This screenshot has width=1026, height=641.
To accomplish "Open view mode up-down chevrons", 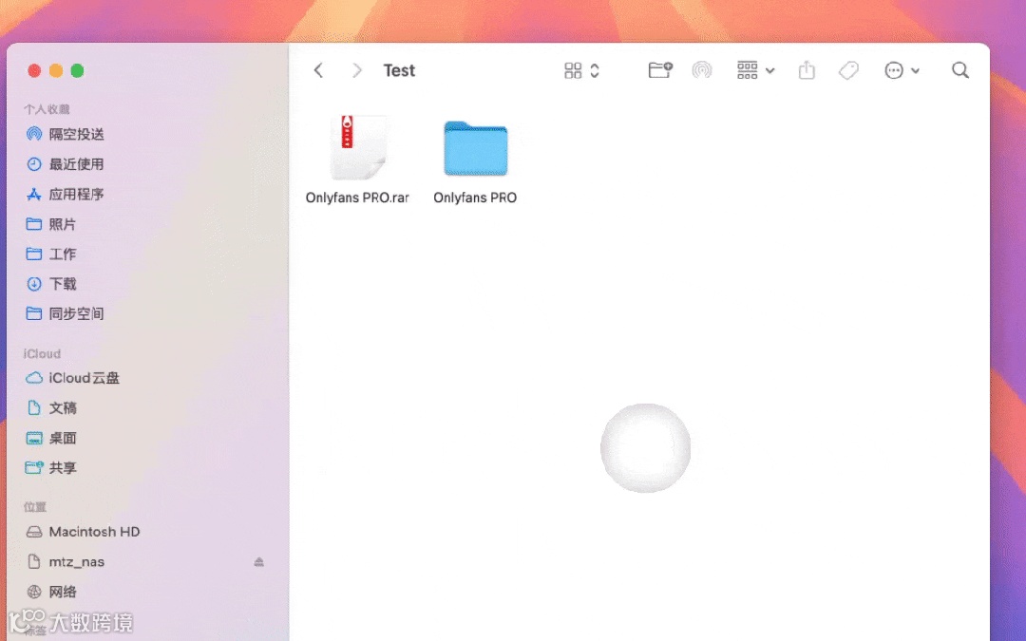I will (595, 70).
